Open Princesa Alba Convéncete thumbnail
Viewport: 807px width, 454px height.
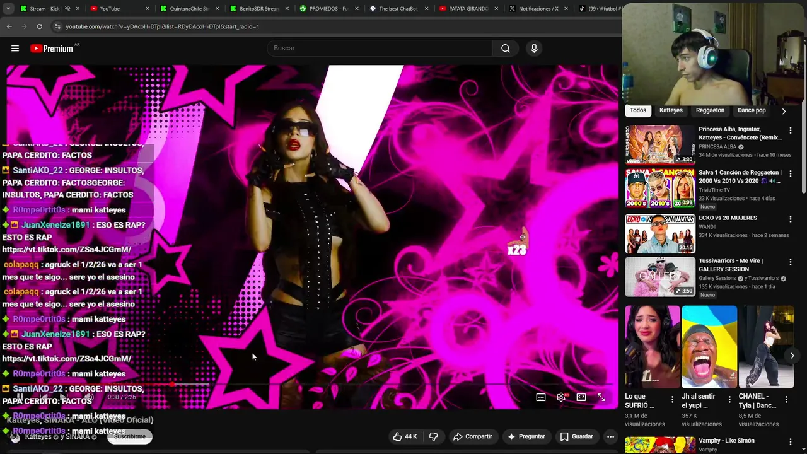[x=660, y=144]
